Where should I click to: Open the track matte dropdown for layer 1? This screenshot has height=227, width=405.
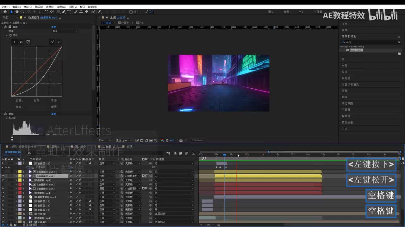point(133,163)
